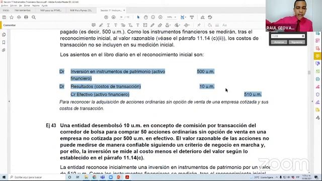The image size is (322, 181).
Task: Add a sticky note comment
Action: click(x=94, y=25)
